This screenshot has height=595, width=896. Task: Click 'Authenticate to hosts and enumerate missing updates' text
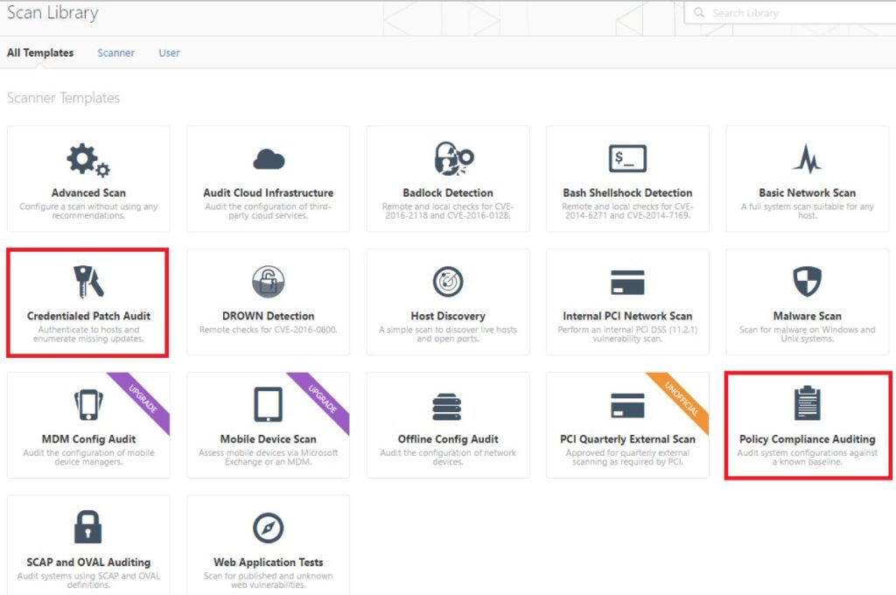[88, 333]
